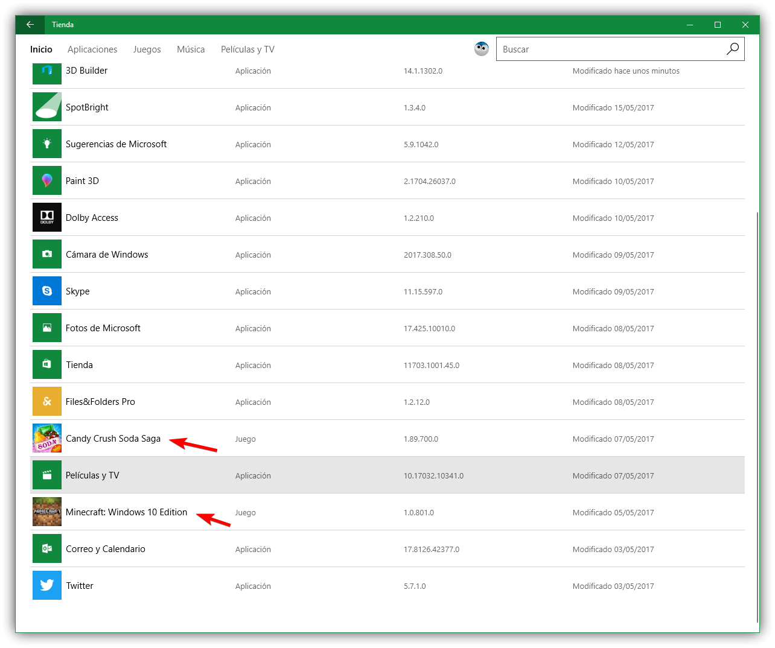Viewport: 775px width, 648px height.
Task: Click the Cámara de Windows icon
Action: pyautogui.click(x=47, y=254)
